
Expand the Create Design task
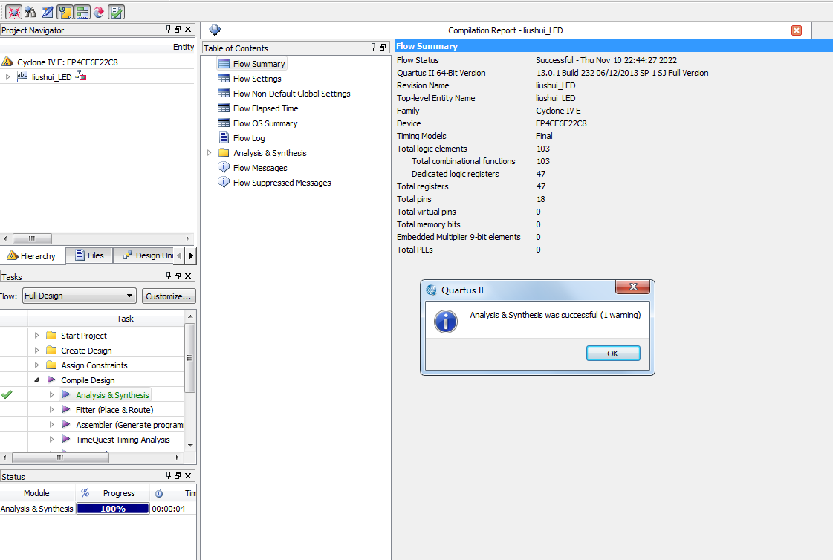tap(36, 351)
